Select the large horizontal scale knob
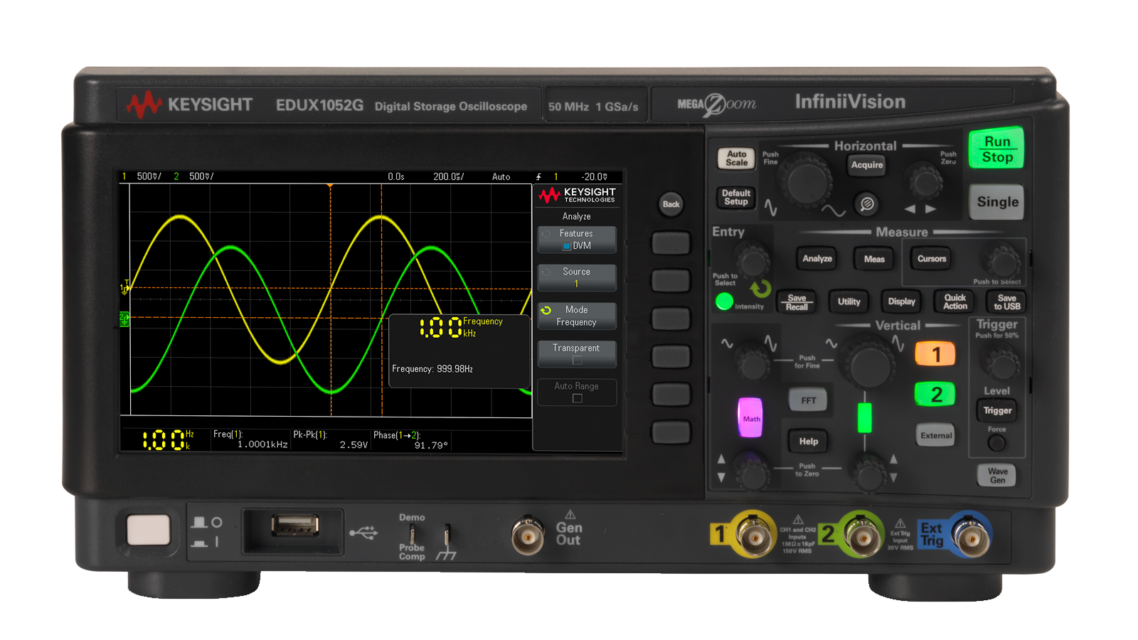 [x=806, y=181]
